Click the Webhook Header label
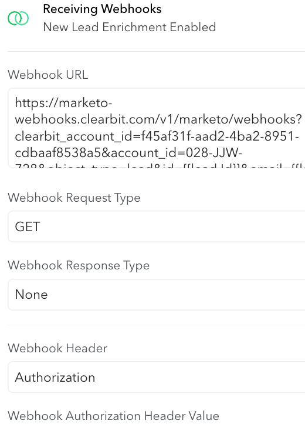305x427 pixels. coord(57,348)
